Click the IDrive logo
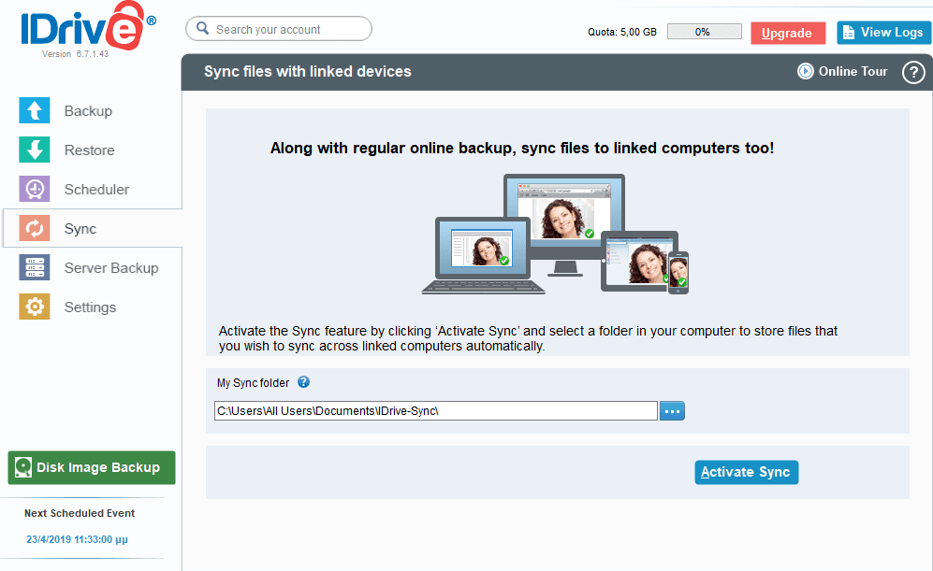 click(89, 26)
